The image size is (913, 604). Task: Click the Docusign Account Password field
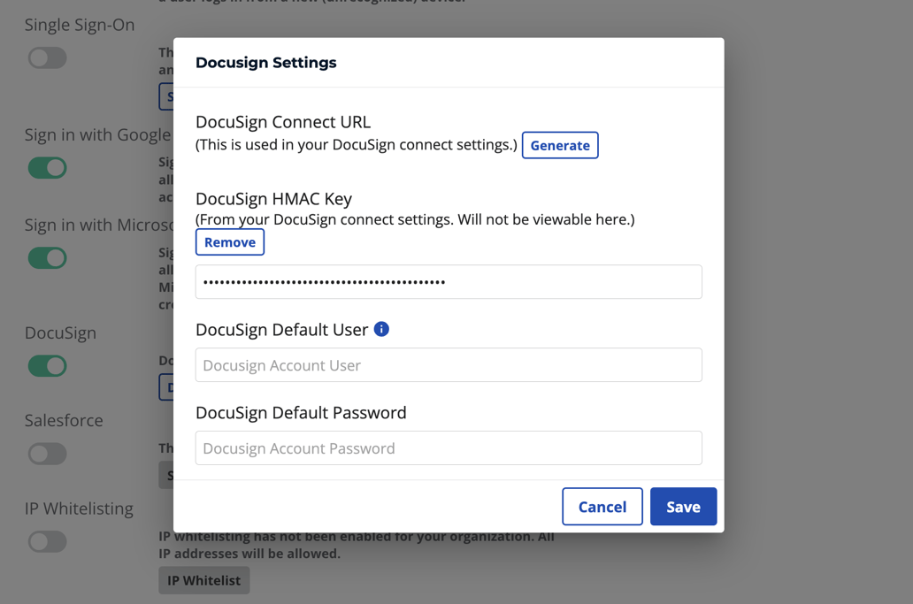(x=448, y=447)
